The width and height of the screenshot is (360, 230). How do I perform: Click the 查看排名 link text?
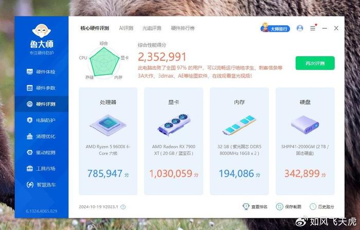tap(259, 206)
